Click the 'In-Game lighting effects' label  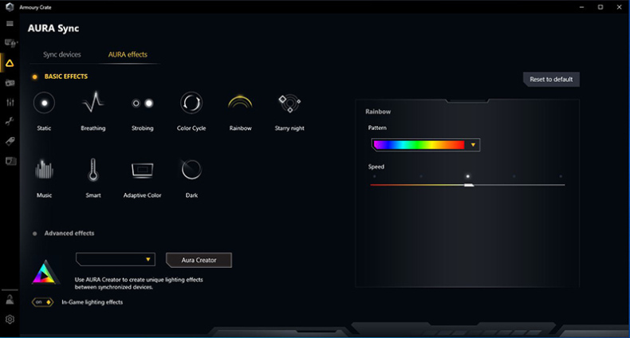(x=92, y=302)
